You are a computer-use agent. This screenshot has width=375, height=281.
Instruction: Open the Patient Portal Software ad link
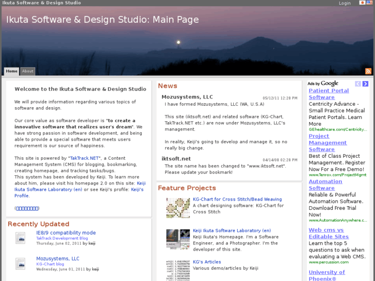point(329,94)
